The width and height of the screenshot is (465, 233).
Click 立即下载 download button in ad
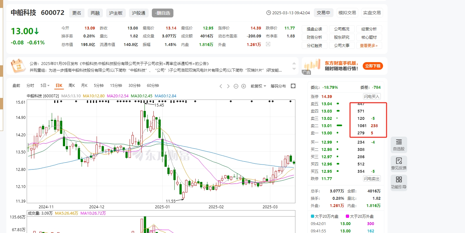[373, 66]
